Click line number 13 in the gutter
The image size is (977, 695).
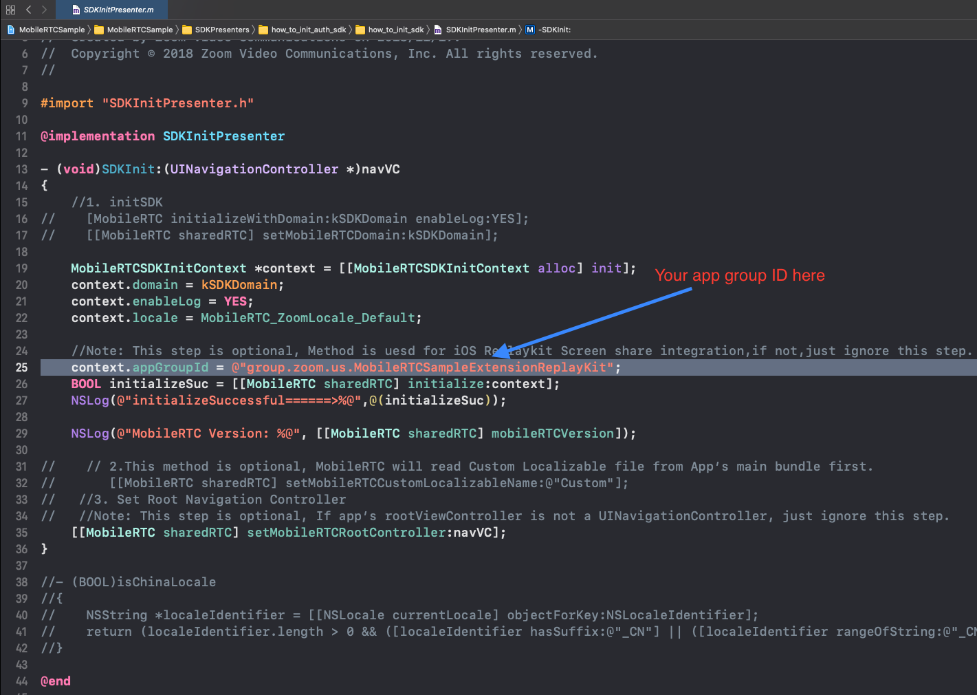[22, 169]
